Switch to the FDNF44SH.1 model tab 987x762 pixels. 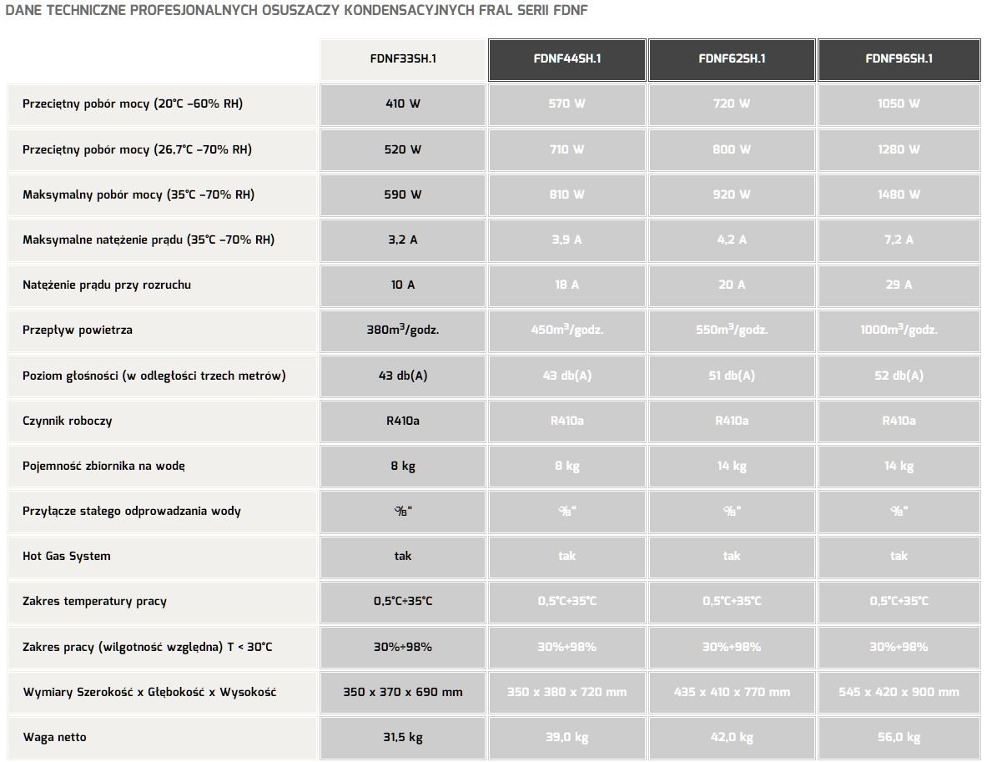click(567, 58)
